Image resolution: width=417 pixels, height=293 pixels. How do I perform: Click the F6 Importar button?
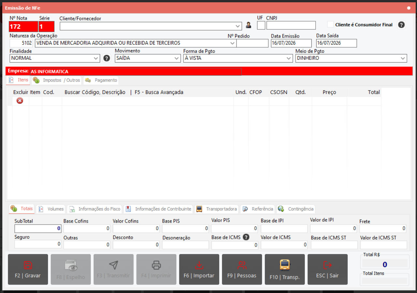click(x=199, y=270)
